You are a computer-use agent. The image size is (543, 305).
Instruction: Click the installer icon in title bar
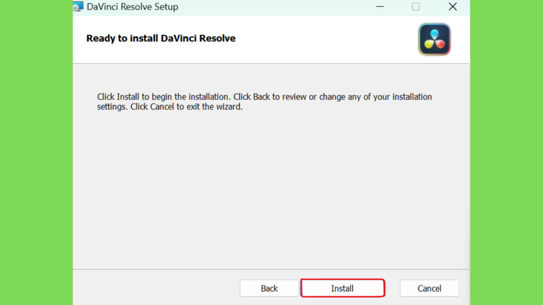78,6
